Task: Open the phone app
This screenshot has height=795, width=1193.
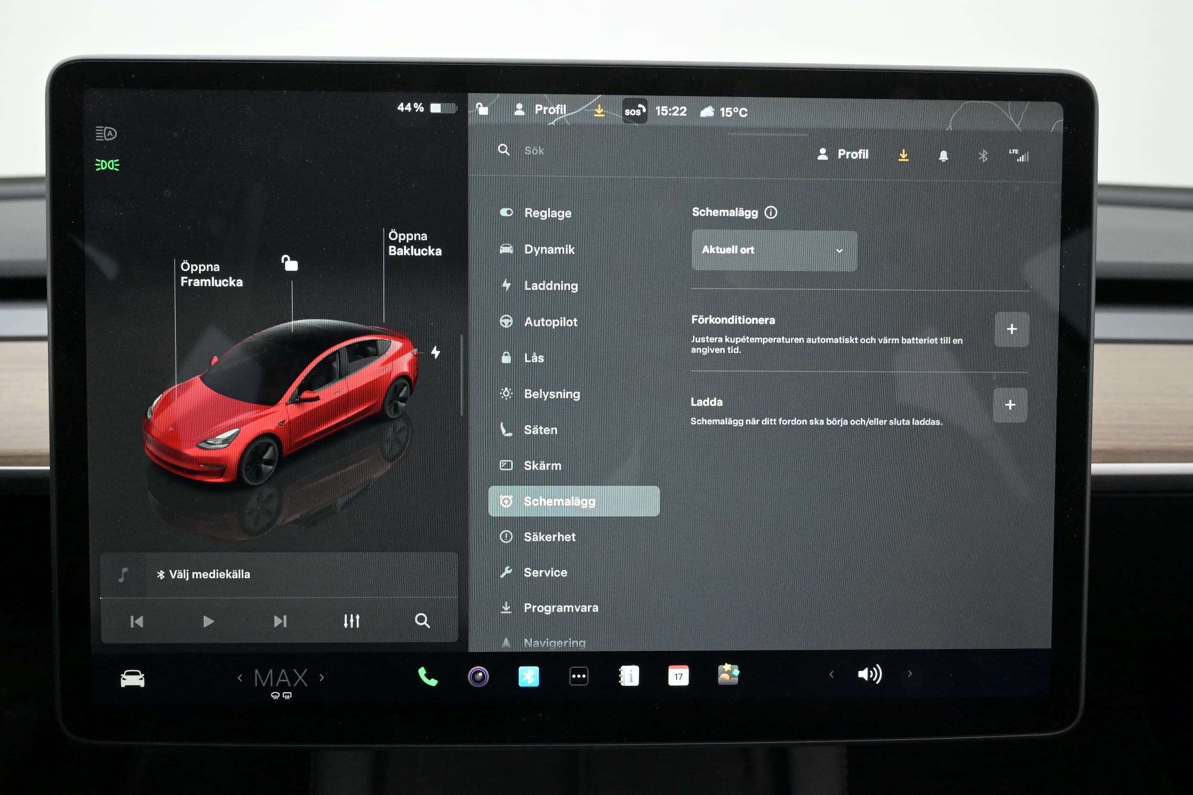Action: coord(428,676)
